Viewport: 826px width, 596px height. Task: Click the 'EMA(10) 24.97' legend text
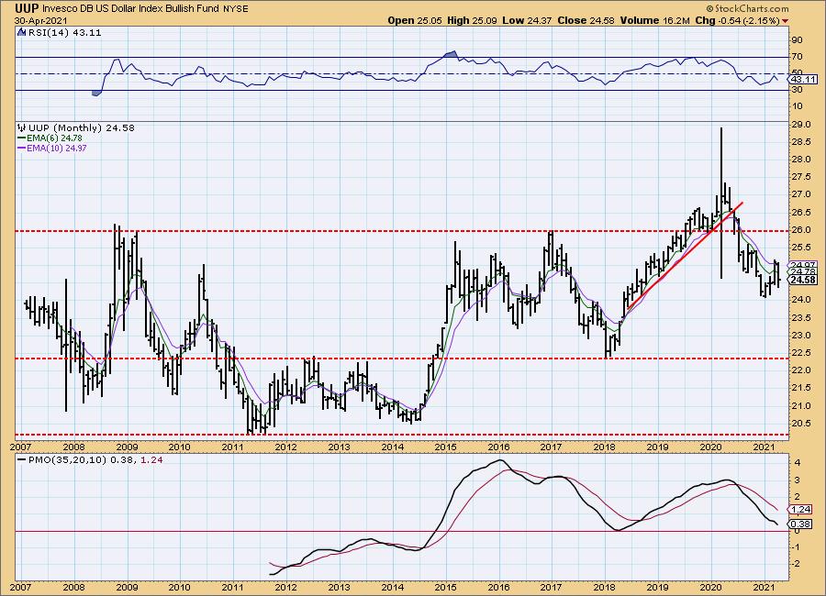click(x=56, y=149)
